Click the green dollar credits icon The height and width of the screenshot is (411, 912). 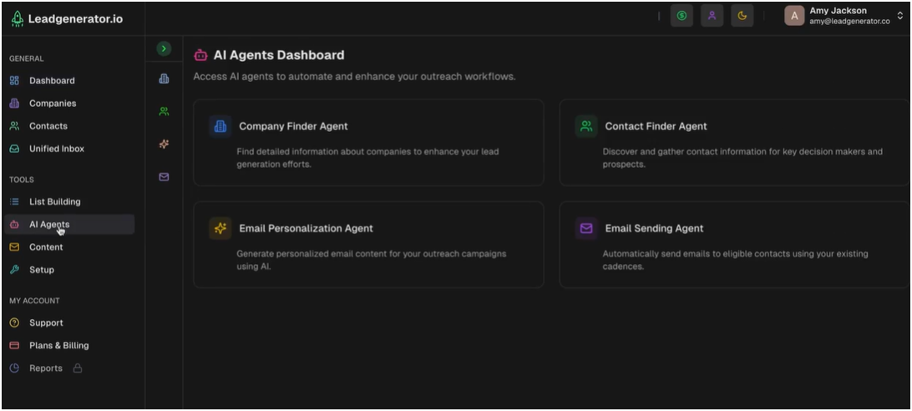pos(681,16)
